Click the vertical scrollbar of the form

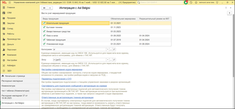[x=234, y=46]
